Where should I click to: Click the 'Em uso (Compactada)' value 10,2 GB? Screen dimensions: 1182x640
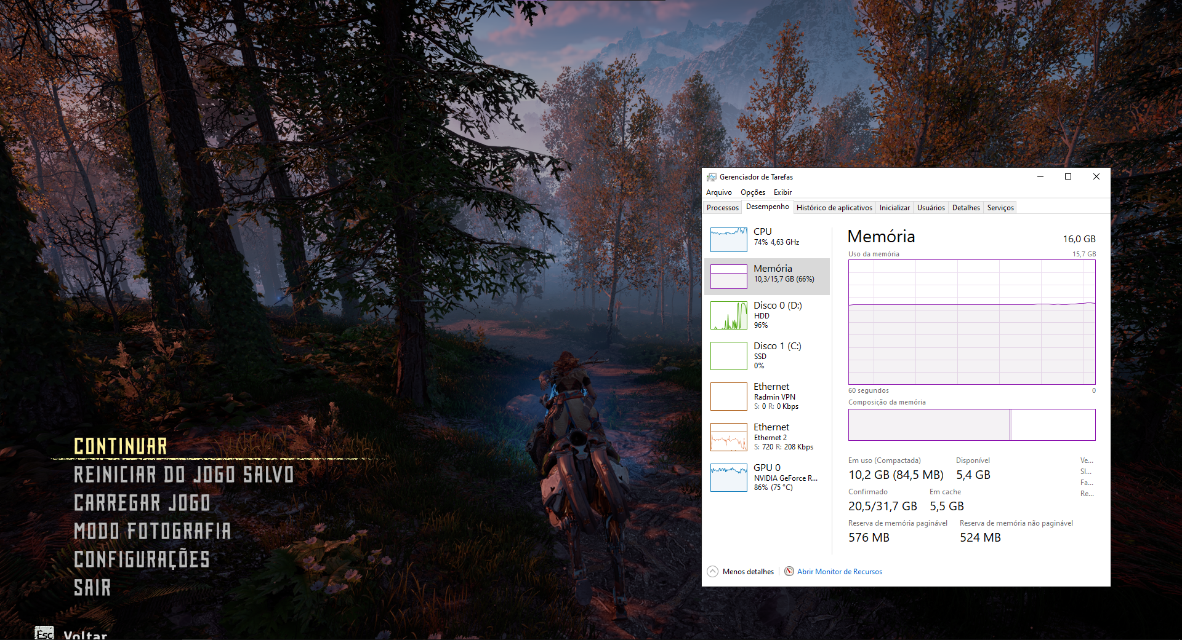point(896,475)
